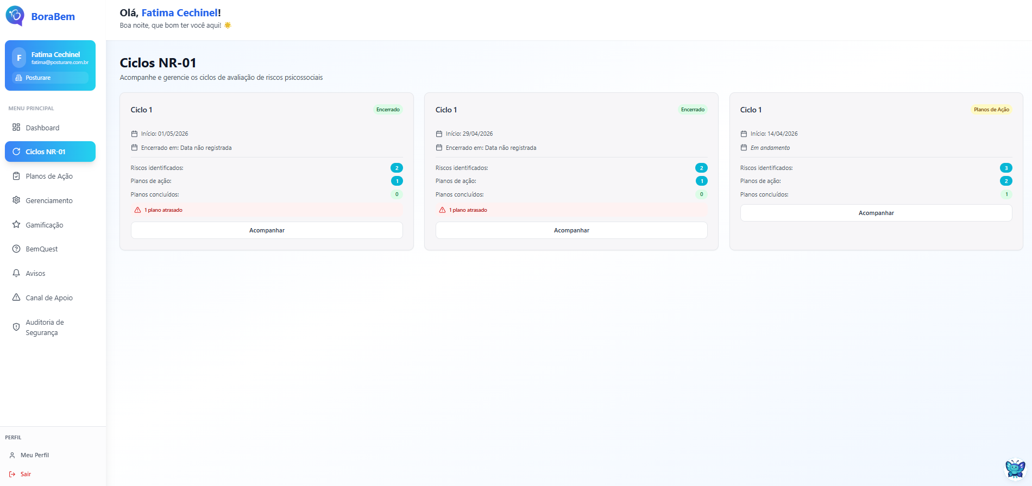Click the user avatar letter F
The height and width of the screenshot is (486, 1032).
pos(19,58)
